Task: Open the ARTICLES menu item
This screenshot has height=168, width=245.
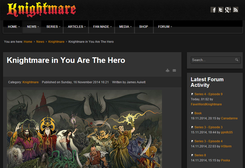Action: point(75,27)
